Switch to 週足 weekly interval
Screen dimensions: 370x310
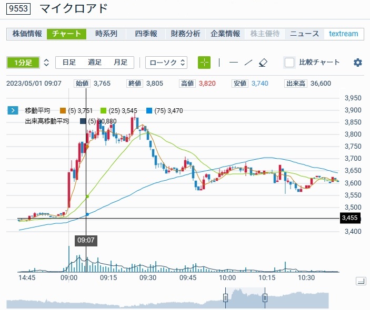tap(95, 63)
